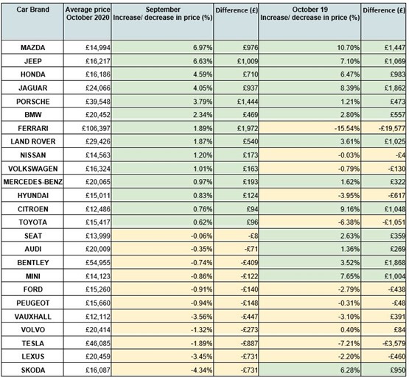Click the BENTLEY £1,868 difference cell
This screenshot has width=409, height=380.
tap(383, 262)
